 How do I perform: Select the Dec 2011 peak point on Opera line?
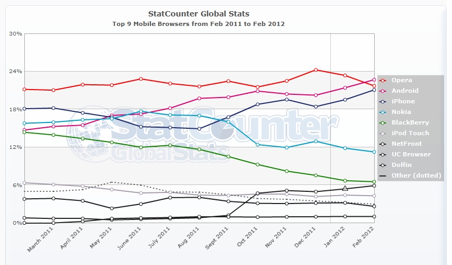point(315,70)
